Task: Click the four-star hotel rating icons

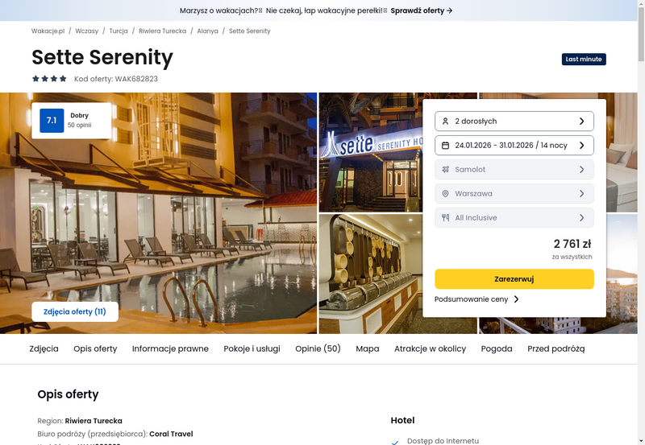Action: coord(49,78)
